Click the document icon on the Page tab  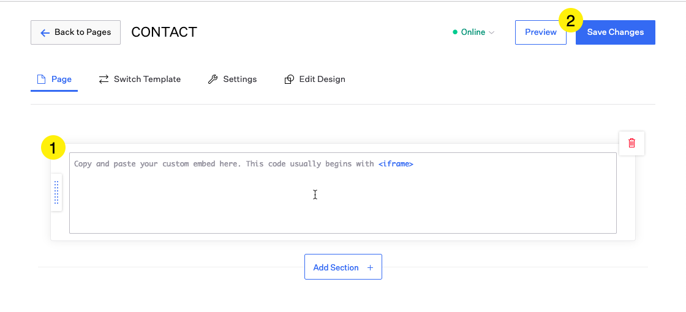(x=41, y=79)
